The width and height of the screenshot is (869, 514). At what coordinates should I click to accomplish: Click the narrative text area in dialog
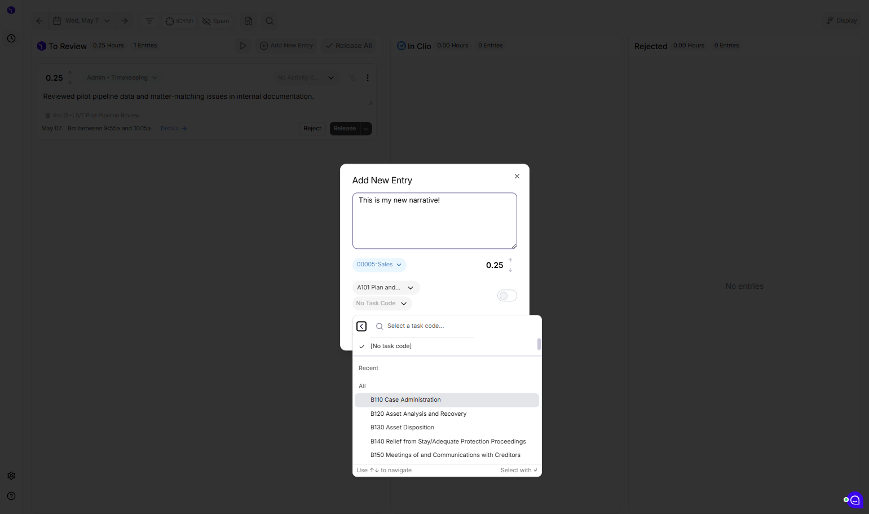(435, 221)
